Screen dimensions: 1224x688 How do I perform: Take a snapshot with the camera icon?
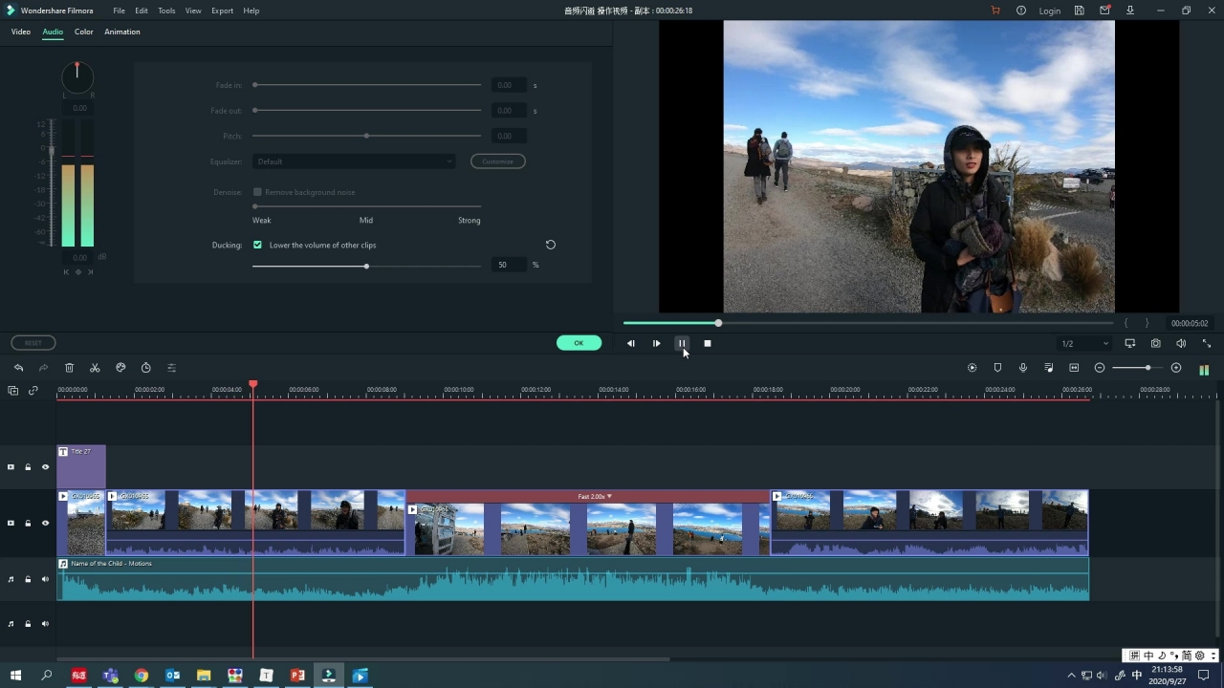(1155, 343)
